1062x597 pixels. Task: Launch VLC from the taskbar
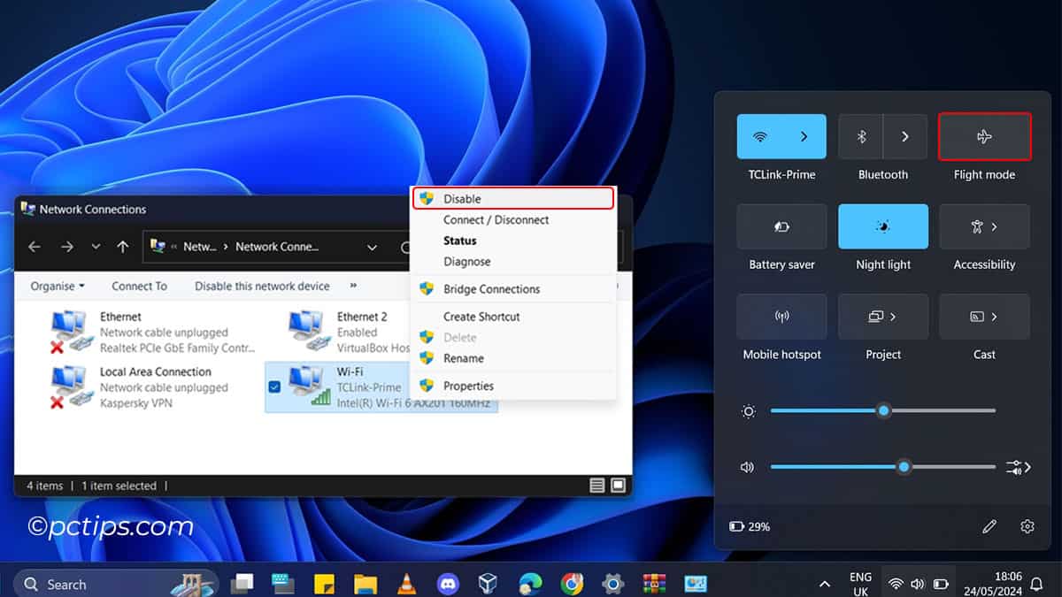[x=405, y=583]
